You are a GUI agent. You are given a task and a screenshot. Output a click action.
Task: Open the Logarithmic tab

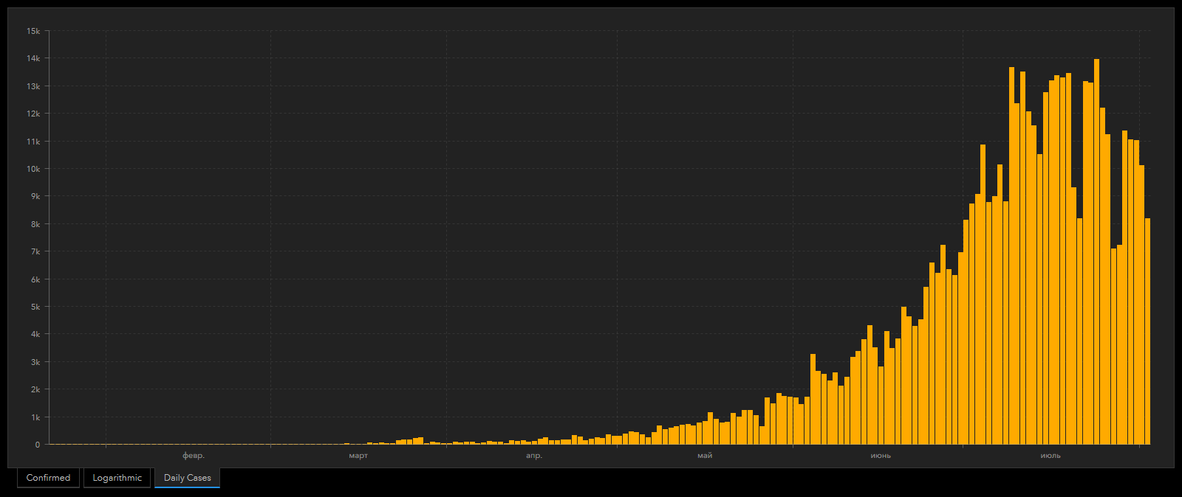click(x=117, y=478)
